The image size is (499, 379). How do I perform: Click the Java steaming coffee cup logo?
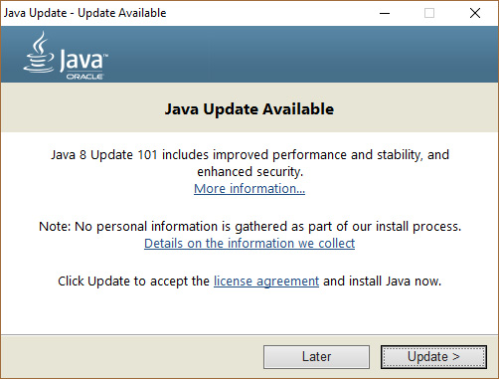coord(39,52)
